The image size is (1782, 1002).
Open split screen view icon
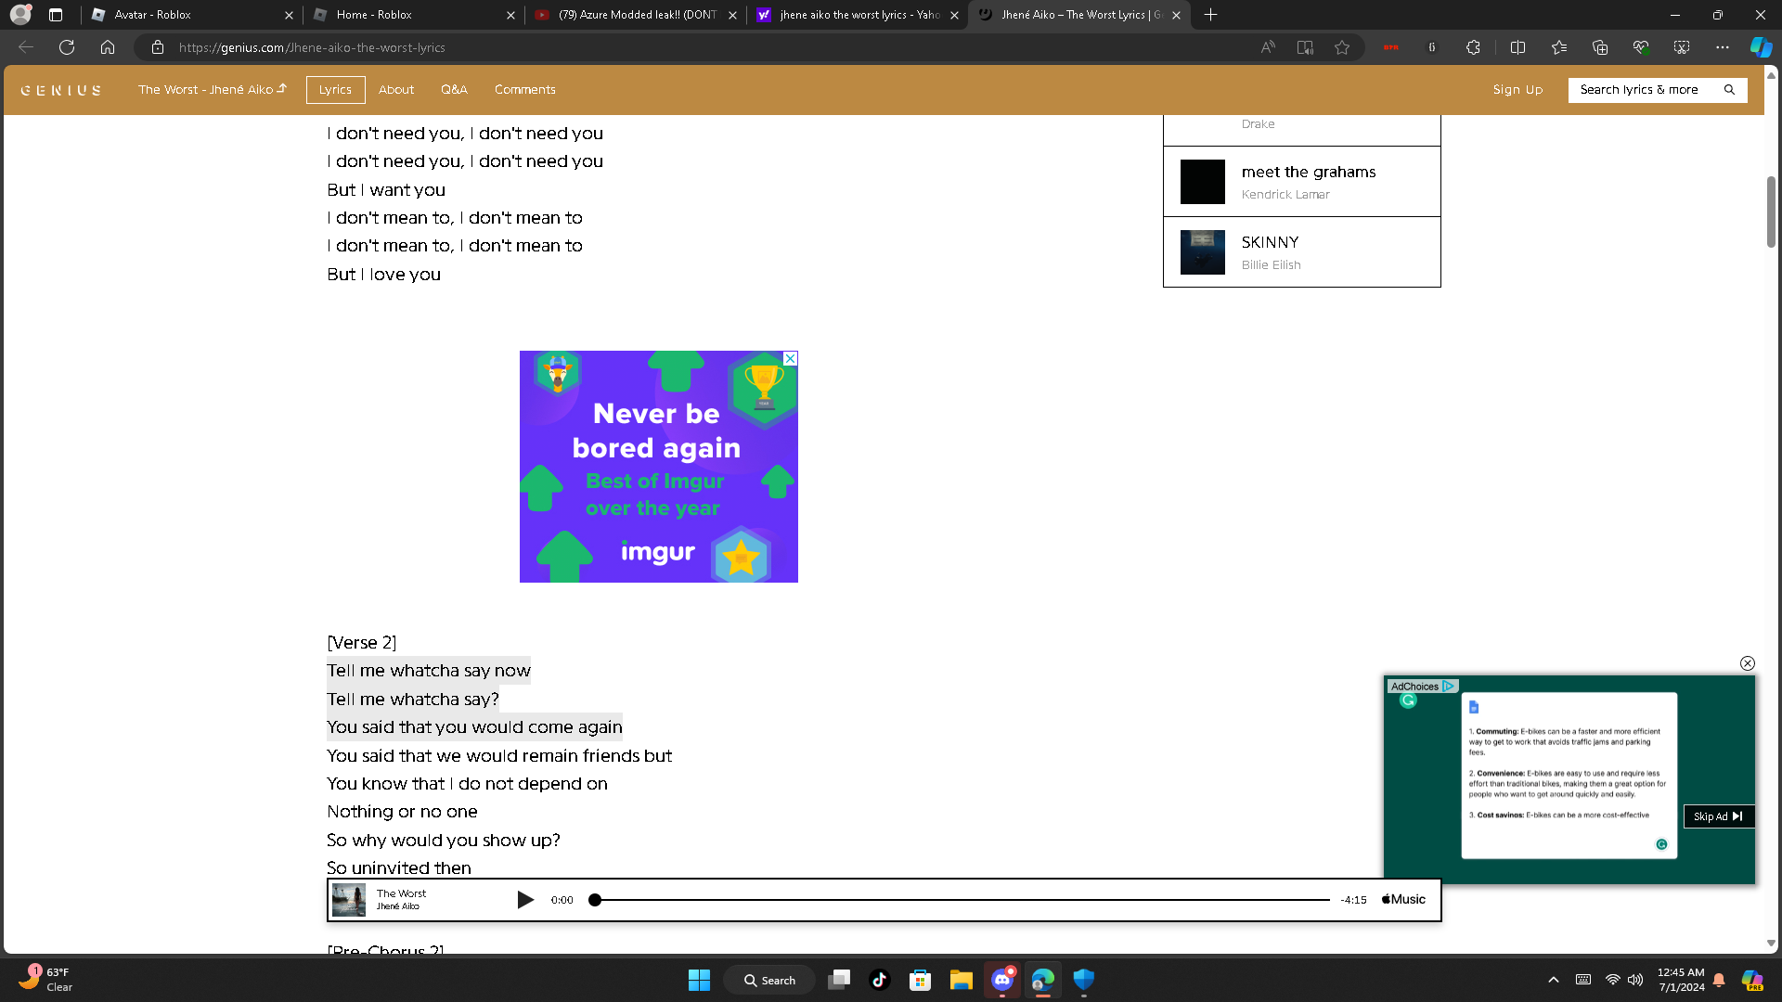(x=1518, y=47)
